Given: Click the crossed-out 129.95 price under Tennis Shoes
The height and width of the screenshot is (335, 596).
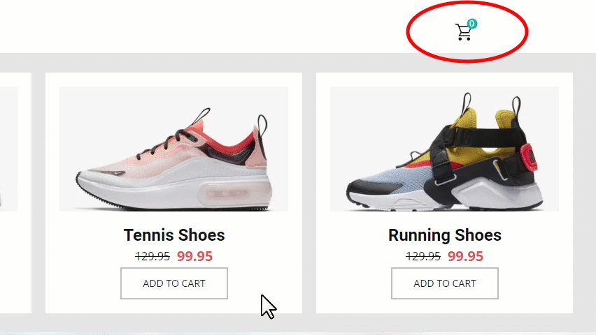Looking at the screenshot, I should click(x=152, y=256).
